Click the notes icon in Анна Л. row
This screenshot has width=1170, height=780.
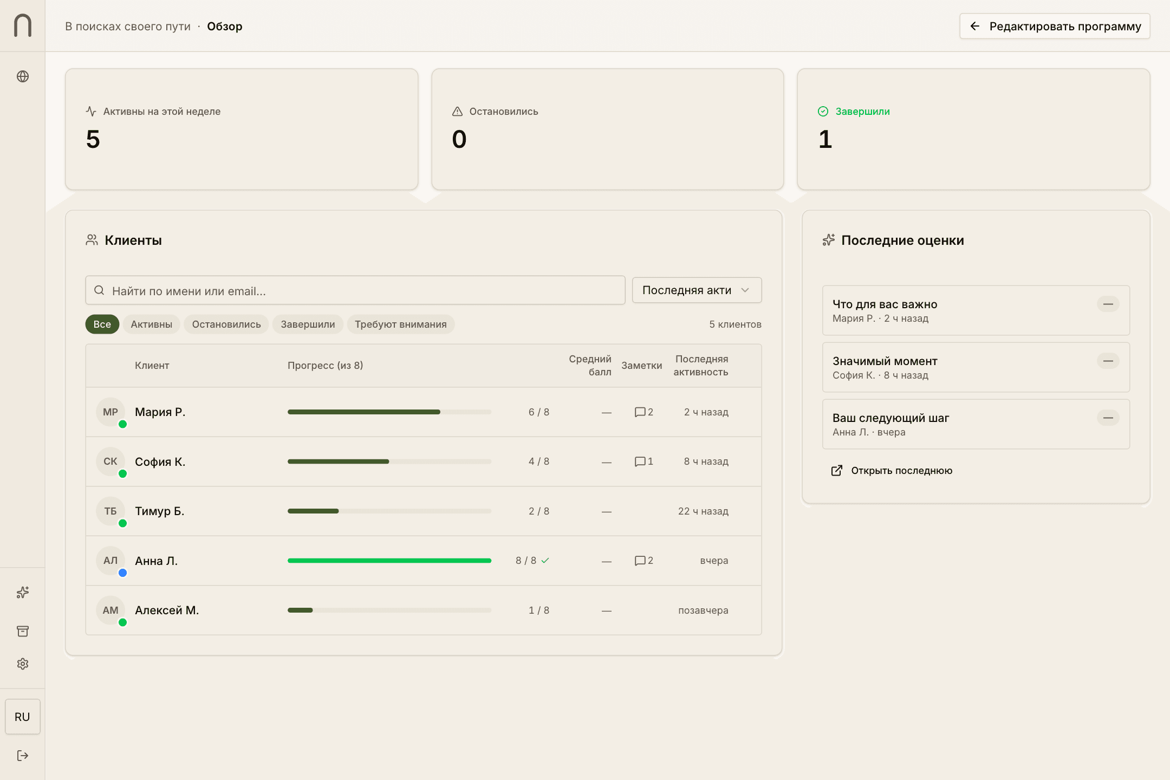640,561
